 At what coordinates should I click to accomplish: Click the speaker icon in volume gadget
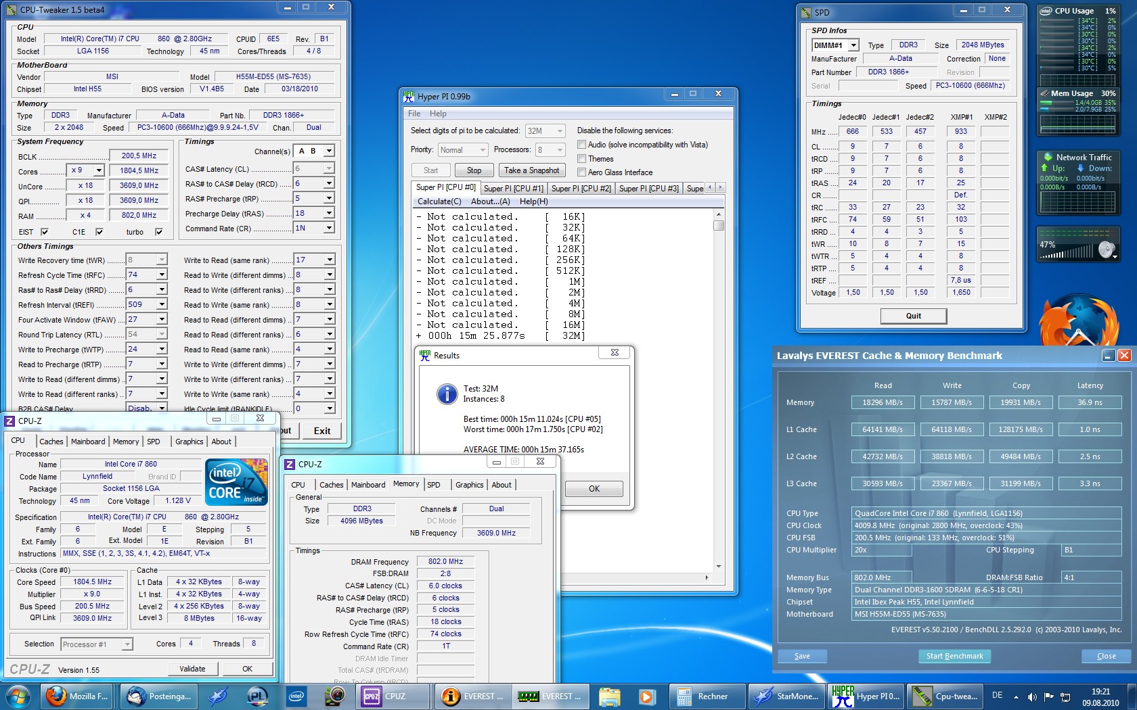pos(1106,250)
